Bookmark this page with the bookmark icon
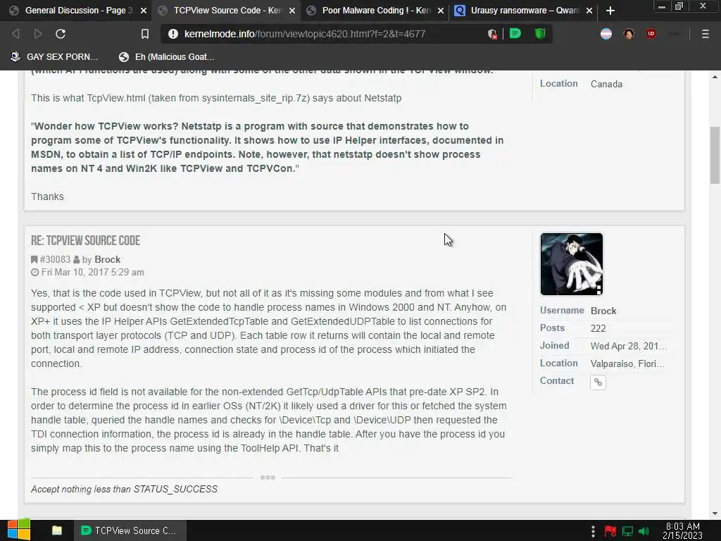The image size is (721, 541). coord(145,34)
